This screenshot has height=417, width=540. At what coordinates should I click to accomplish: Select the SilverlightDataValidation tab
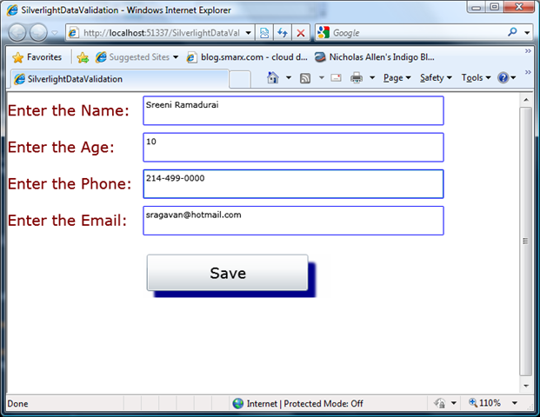pos(119,79)
